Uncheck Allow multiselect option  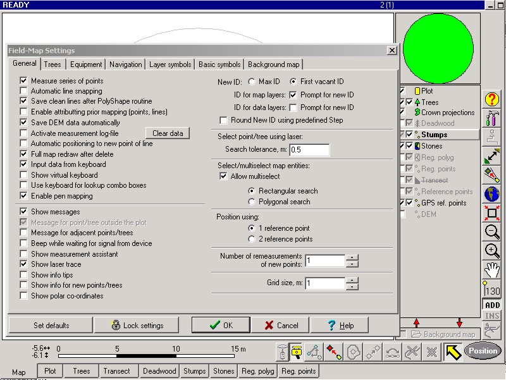pos(223,176)
